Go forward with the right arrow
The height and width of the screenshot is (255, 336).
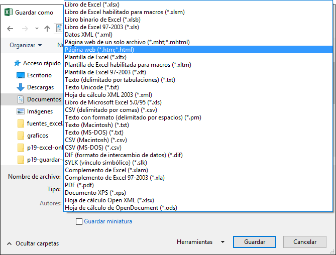coord(25,29)
